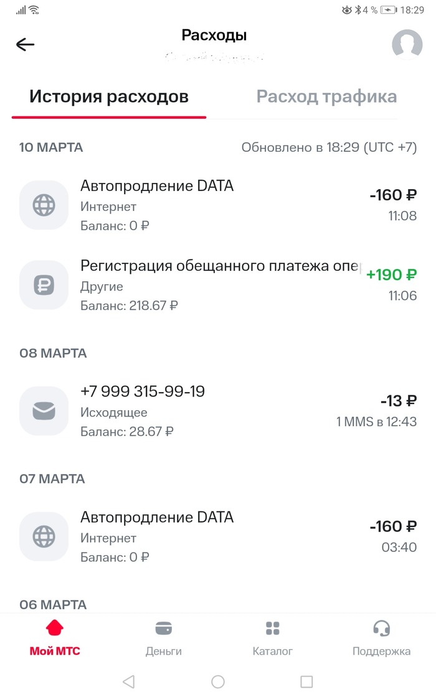Open Каталог grid icon

(272, 628)
